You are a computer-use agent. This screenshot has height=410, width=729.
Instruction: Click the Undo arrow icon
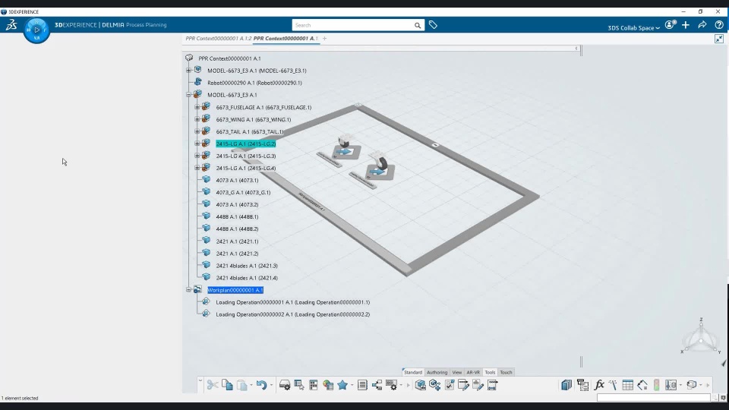pos(261,385)
